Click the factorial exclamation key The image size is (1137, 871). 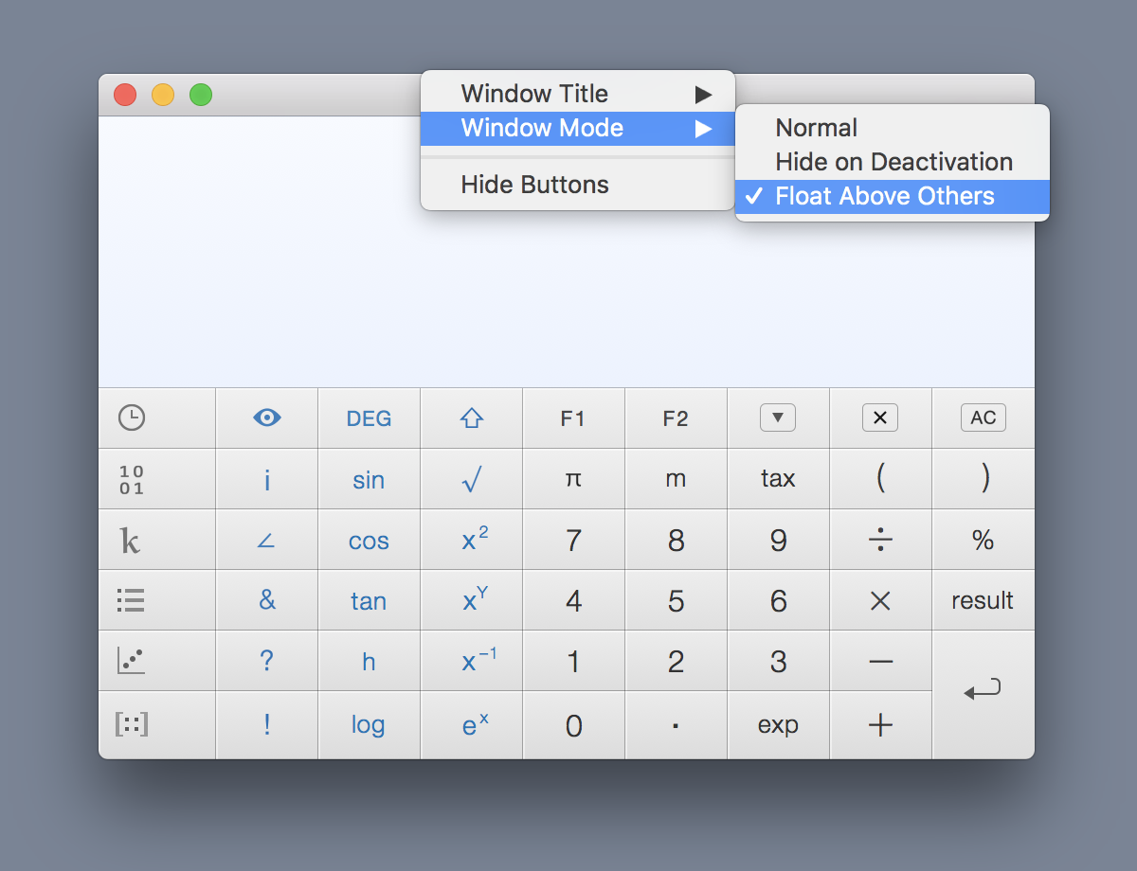tap(267, 725)
